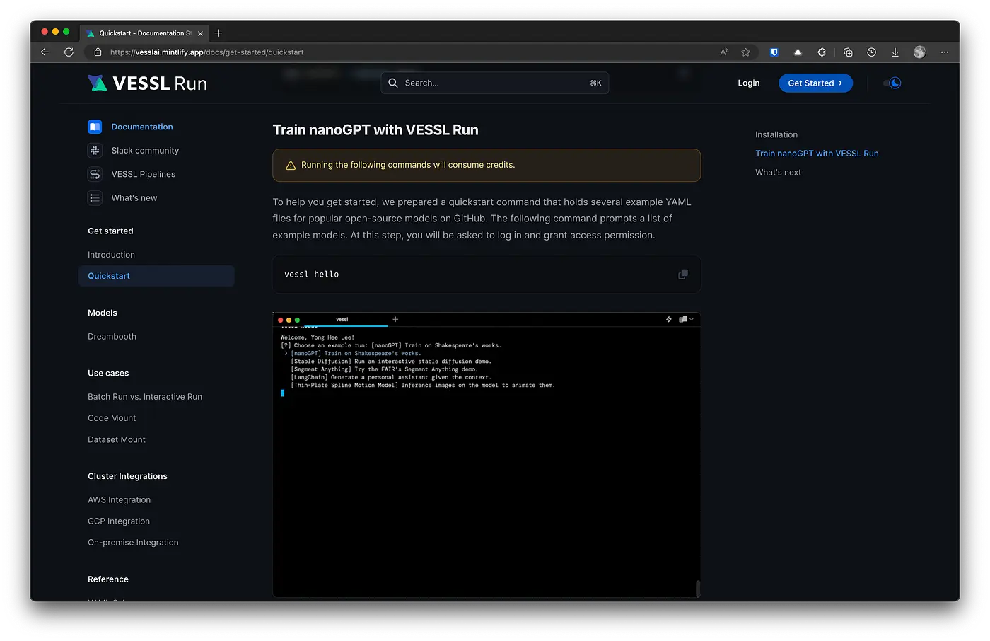Viewport: 990px width, 641px height.
Task: Click the credits warning banner text
Action: click(x=408, y=165)
